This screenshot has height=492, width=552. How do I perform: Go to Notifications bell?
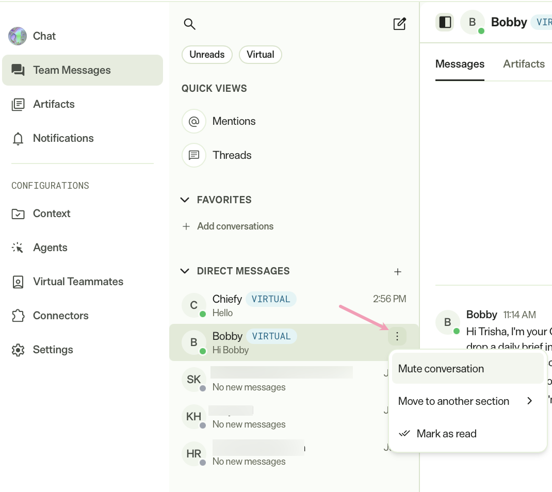(18, 138)
